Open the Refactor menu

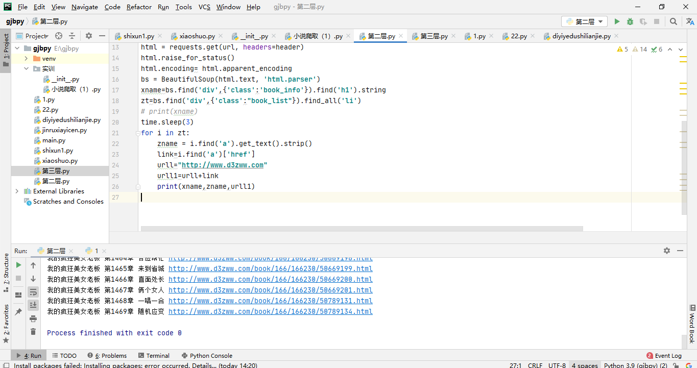click(x=139, y=7)
